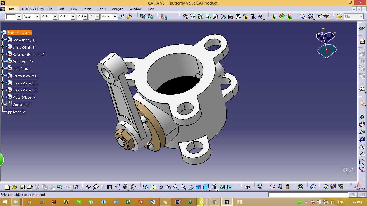Open the ENOVIA V5 VPM menu
This screenshot has height=206, width=367.
pos(32,9)
